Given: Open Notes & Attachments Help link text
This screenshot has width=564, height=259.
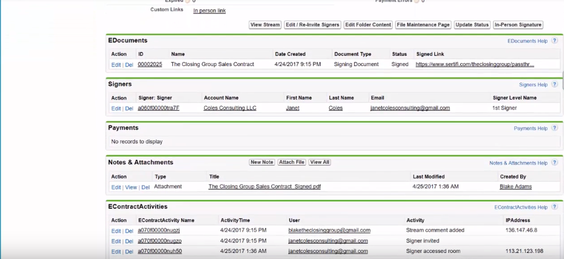Looking at the screenshot, I should tap(518, 163).
